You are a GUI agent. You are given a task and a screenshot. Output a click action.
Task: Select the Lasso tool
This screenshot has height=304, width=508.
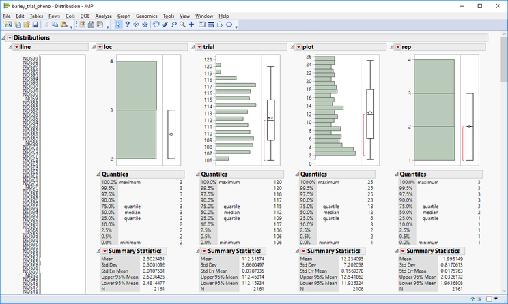click(x=173, y=25)
